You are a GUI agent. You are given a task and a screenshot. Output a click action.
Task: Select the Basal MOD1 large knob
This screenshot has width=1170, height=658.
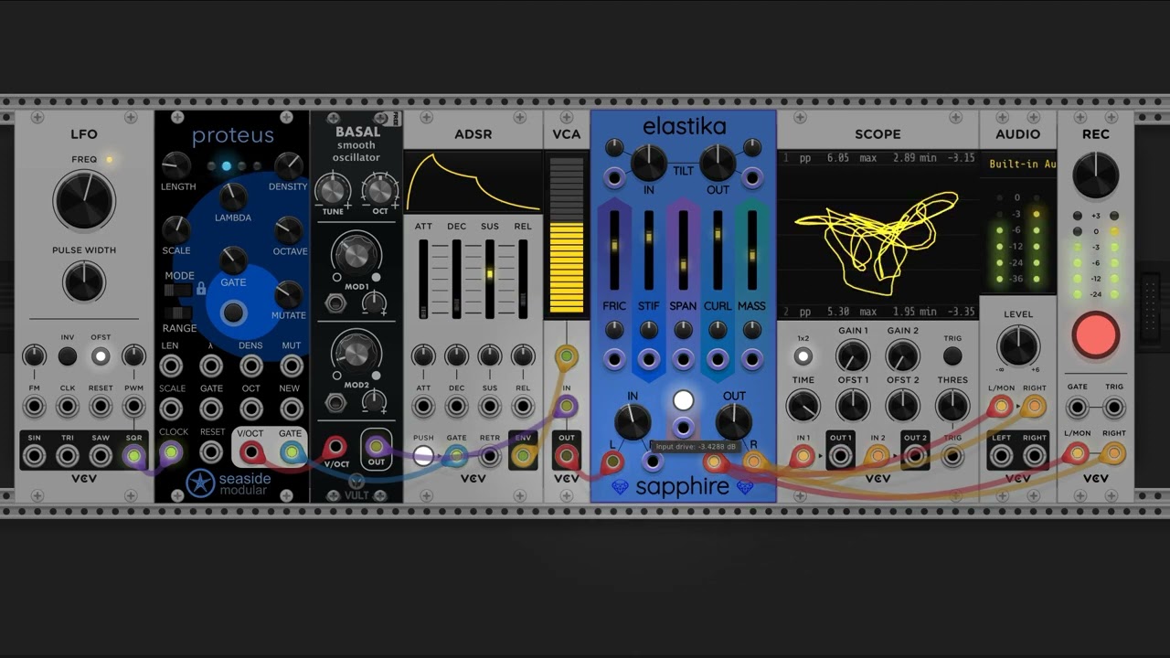tap(356, 252)
